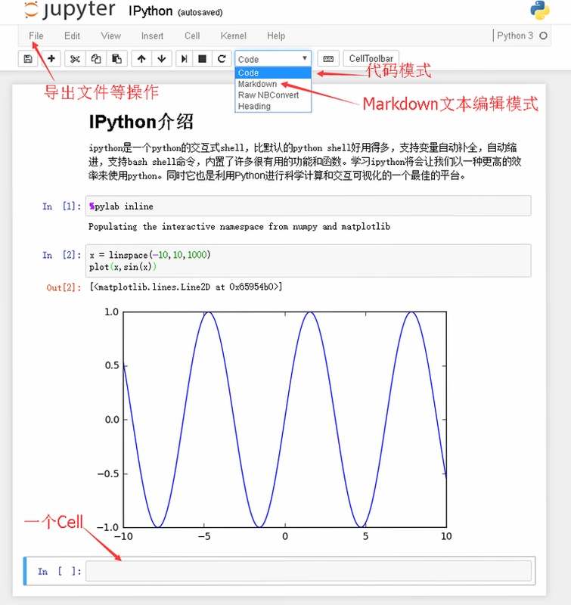Move cell up arrow icon
This screenshot has height=605, width=571.
[x=141, y=59]
